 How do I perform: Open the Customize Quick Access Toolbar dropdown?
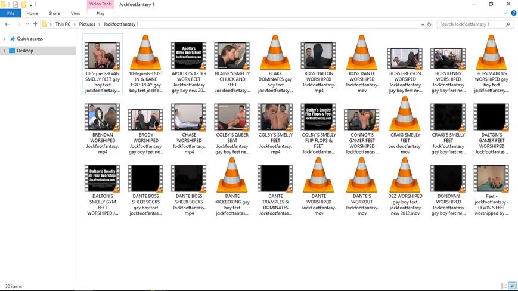pyautogui.click(x=31, y=5)
